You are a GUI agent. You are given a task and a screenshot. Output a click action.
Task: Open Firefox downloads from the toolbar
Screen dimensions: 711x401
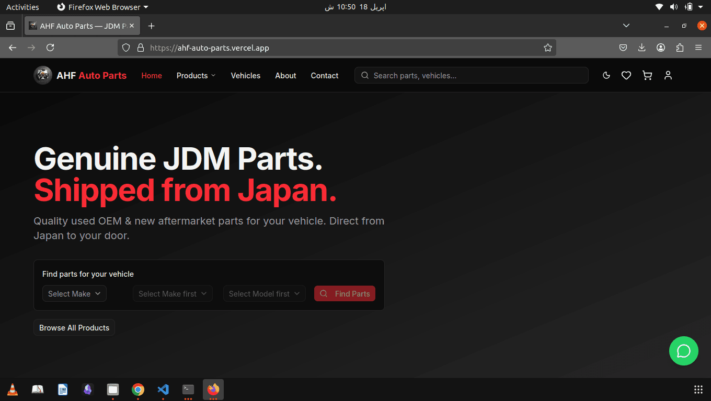click(x=641, y=48)
